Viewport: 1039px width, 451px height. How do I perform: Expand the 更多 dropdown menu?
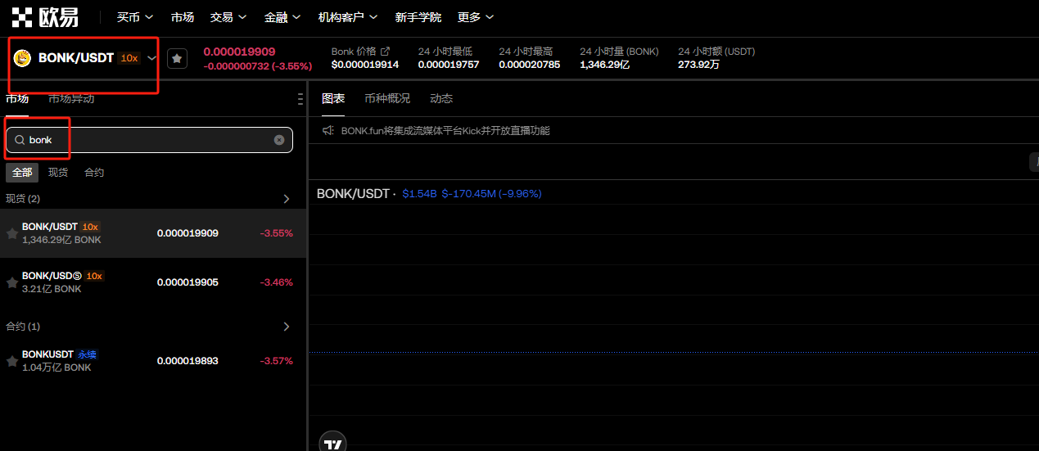click(x=476, y=17)
